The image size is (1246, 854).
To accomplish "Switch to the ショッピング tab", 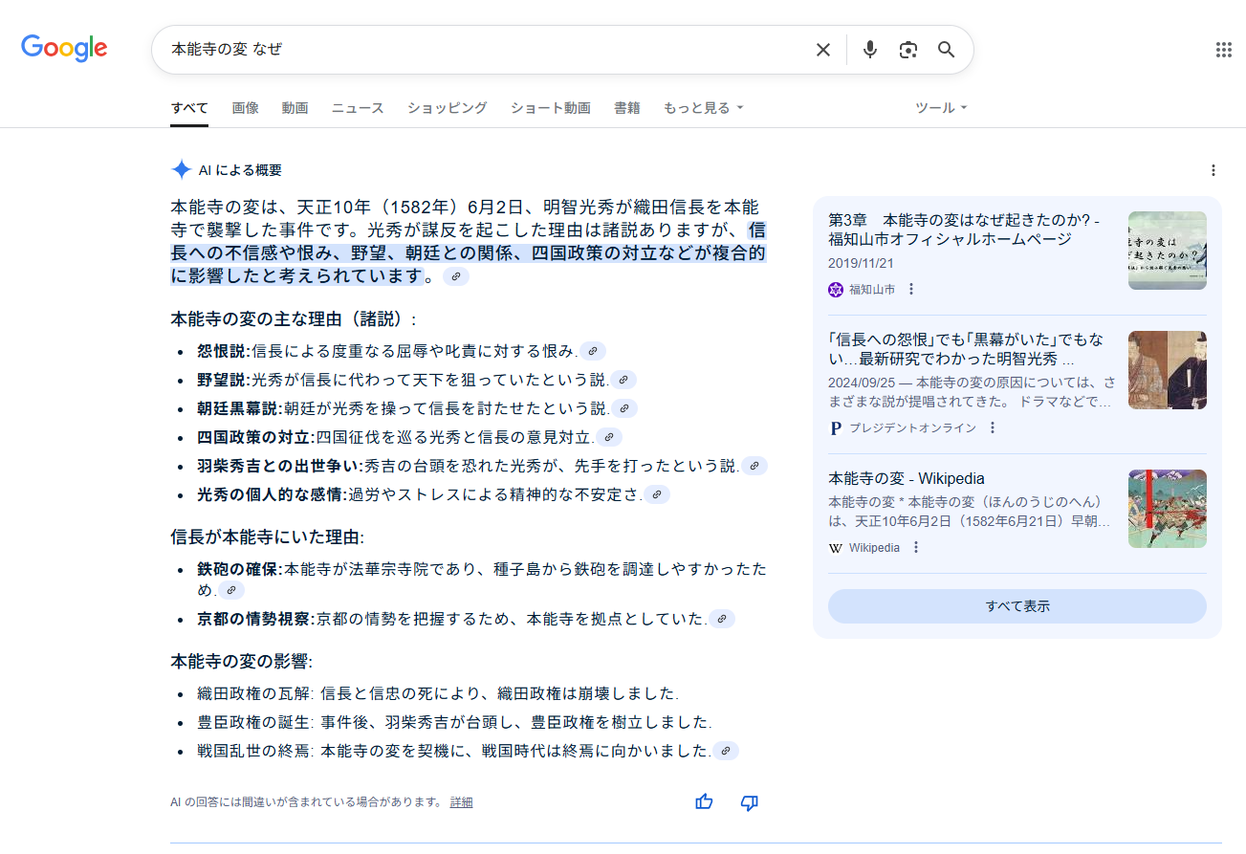I will 447,108.
